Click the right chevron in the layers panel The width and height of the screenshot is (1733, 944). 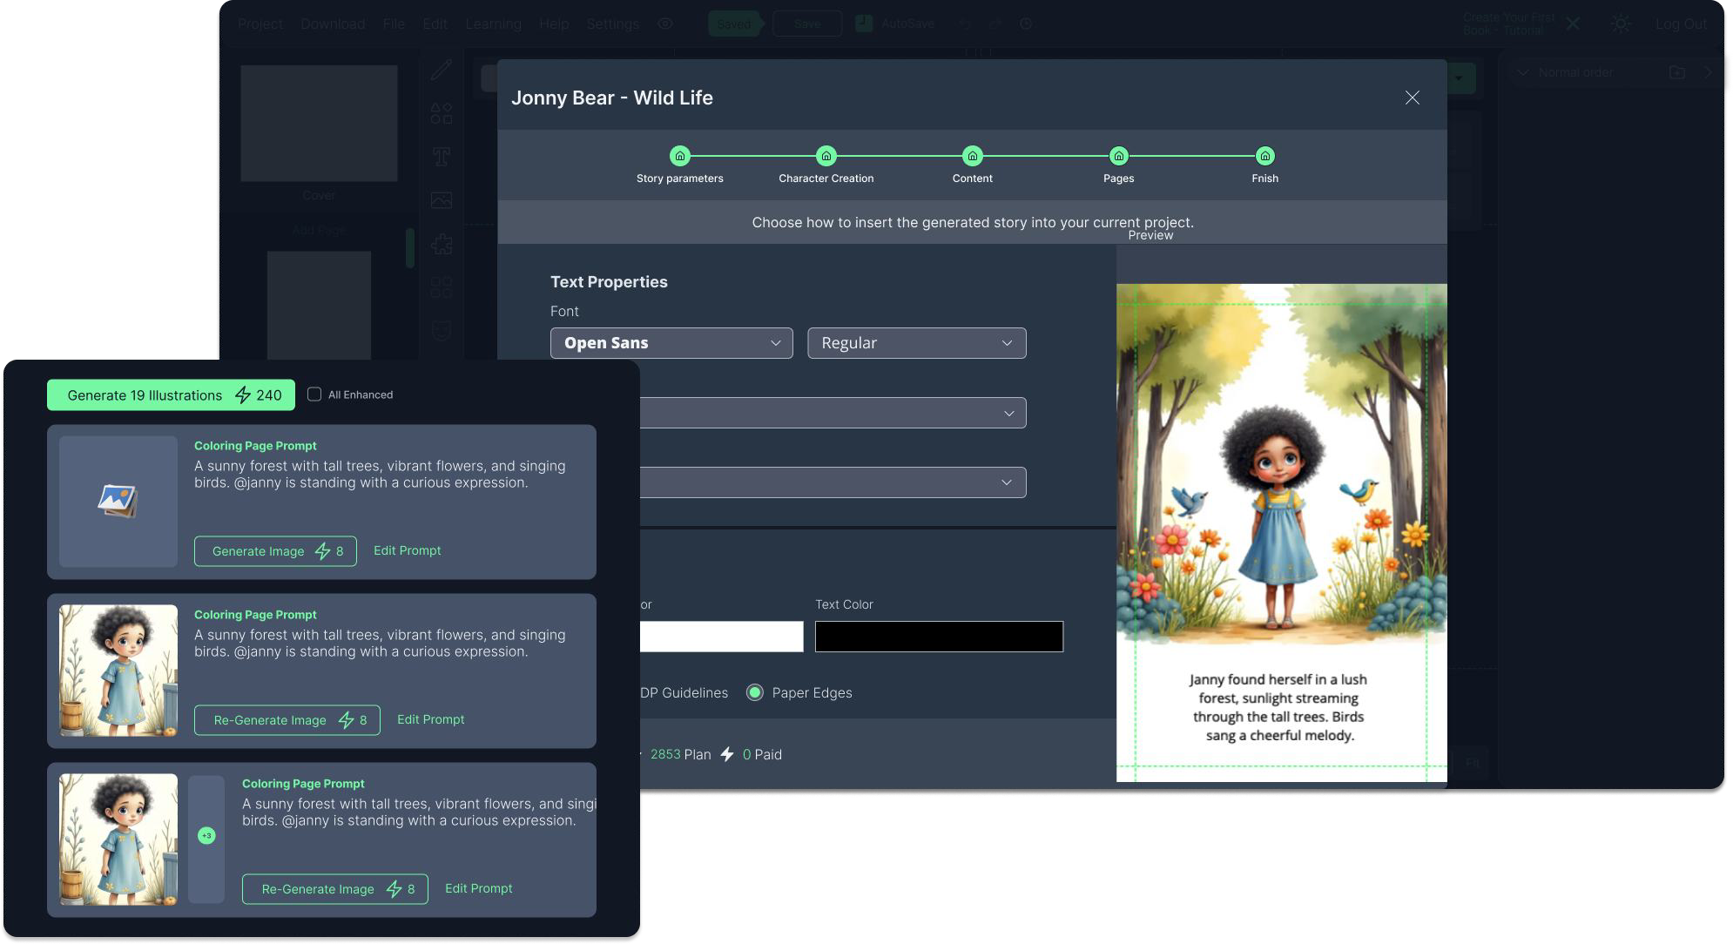click(1708, 72)
